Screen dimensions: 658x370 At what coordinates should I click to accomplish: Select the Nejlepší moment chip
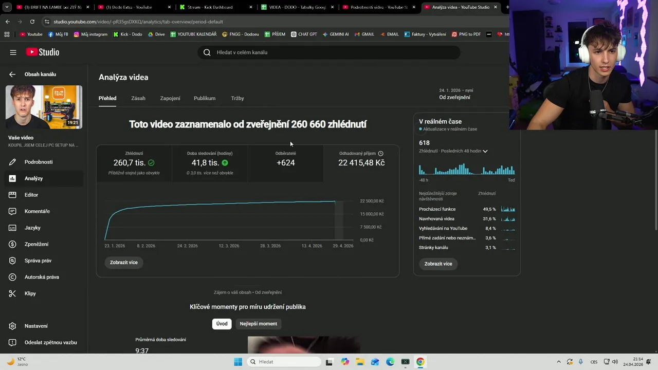[258, 324]
